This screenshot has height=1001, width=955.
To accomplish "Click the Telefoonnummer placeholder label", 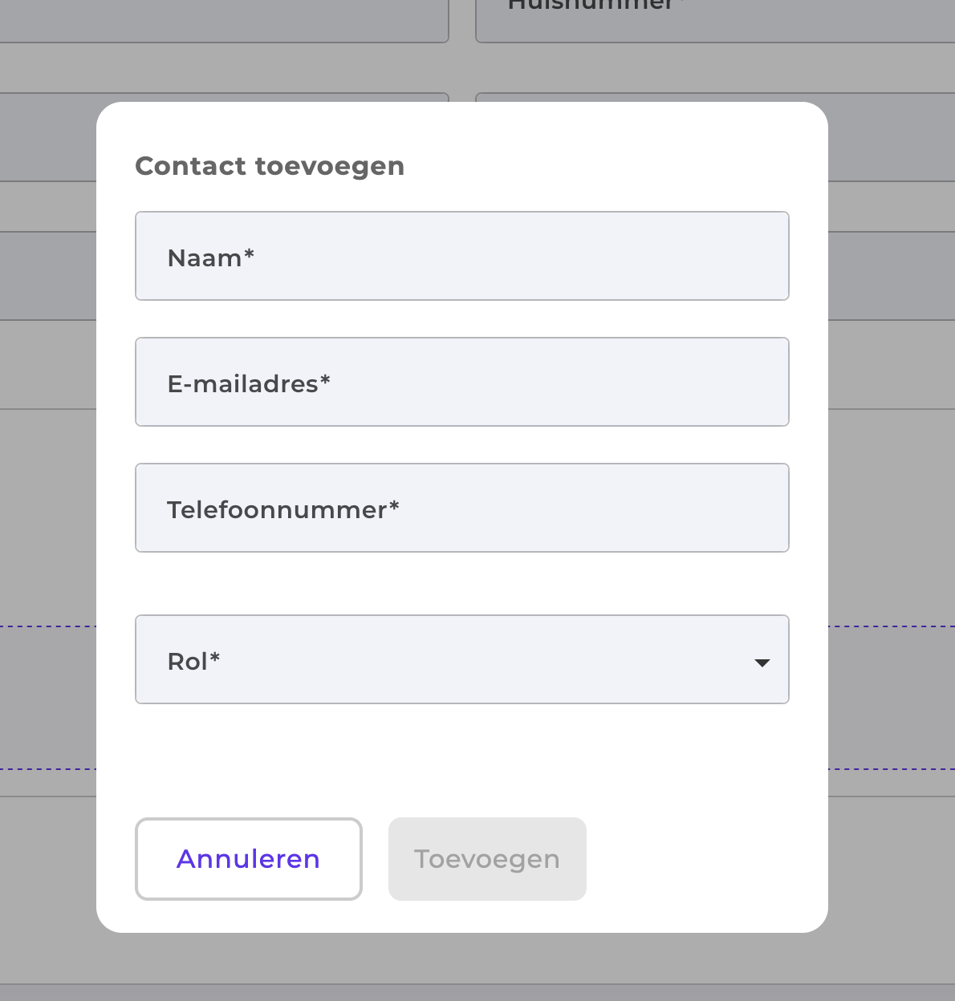I will point(282,509).
